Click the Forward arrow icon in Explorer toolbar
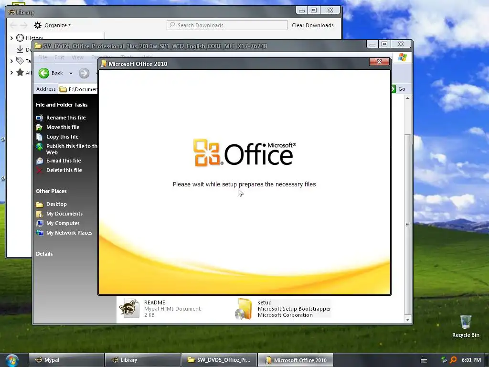This screenshot has height=367, width=489. [x=84, y=73]
